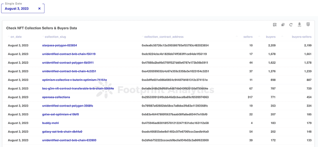Viewport: 318px width, 147px height.
Task: Open the opensea-collections link
Action: 56,97
